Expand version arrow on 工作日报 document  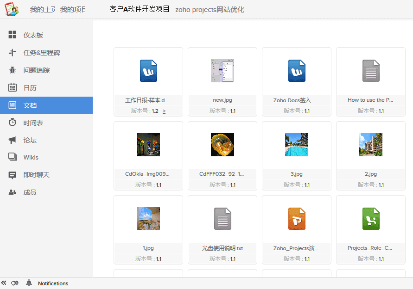click(164, 111)
